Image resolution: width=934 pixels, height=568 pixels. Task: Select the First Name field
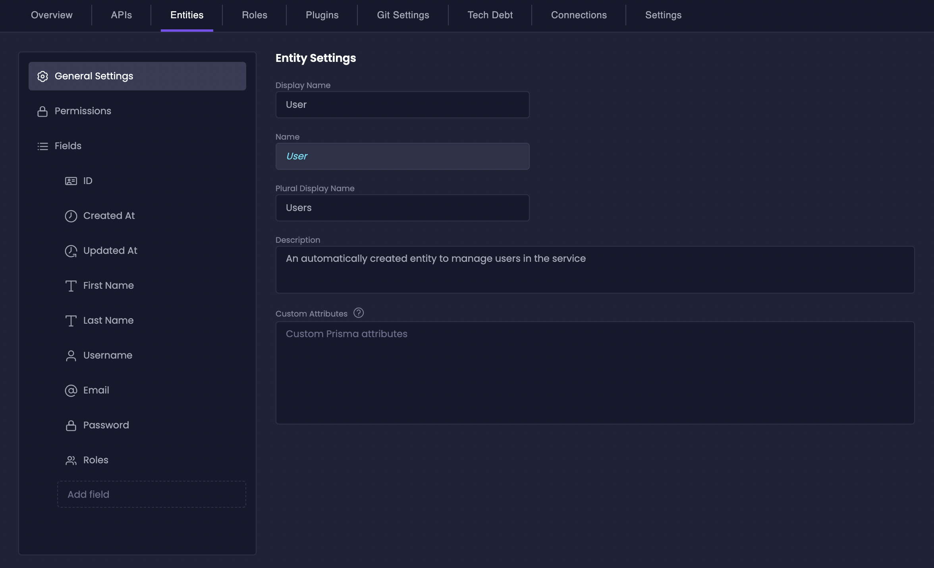coord(108,286)
